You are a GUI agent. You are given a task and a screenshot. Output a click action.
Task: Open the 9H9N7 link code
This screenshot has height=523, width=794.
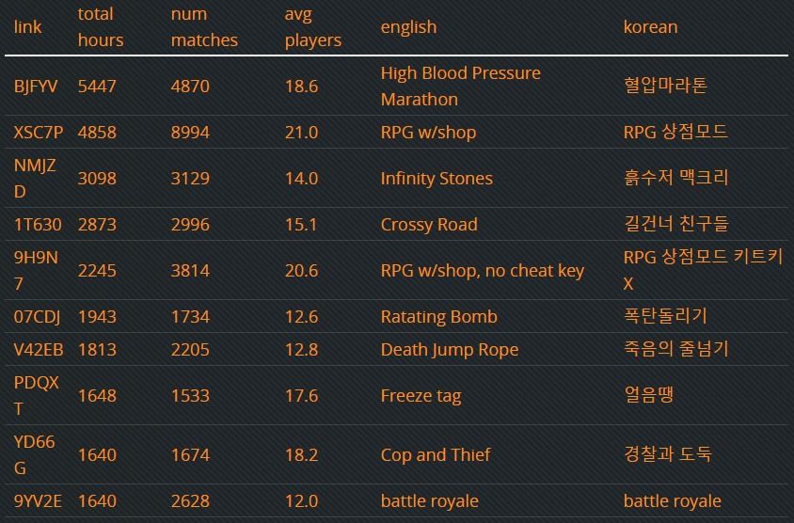coord(36,271)
